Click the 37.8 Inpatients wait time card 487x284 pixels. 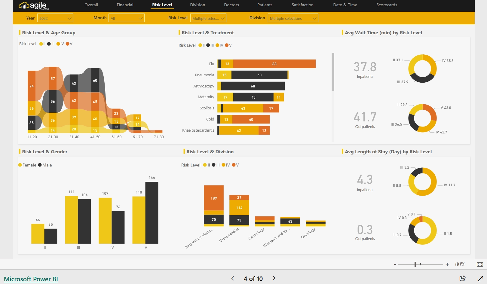pyautogui.click(x=365, y=69)
